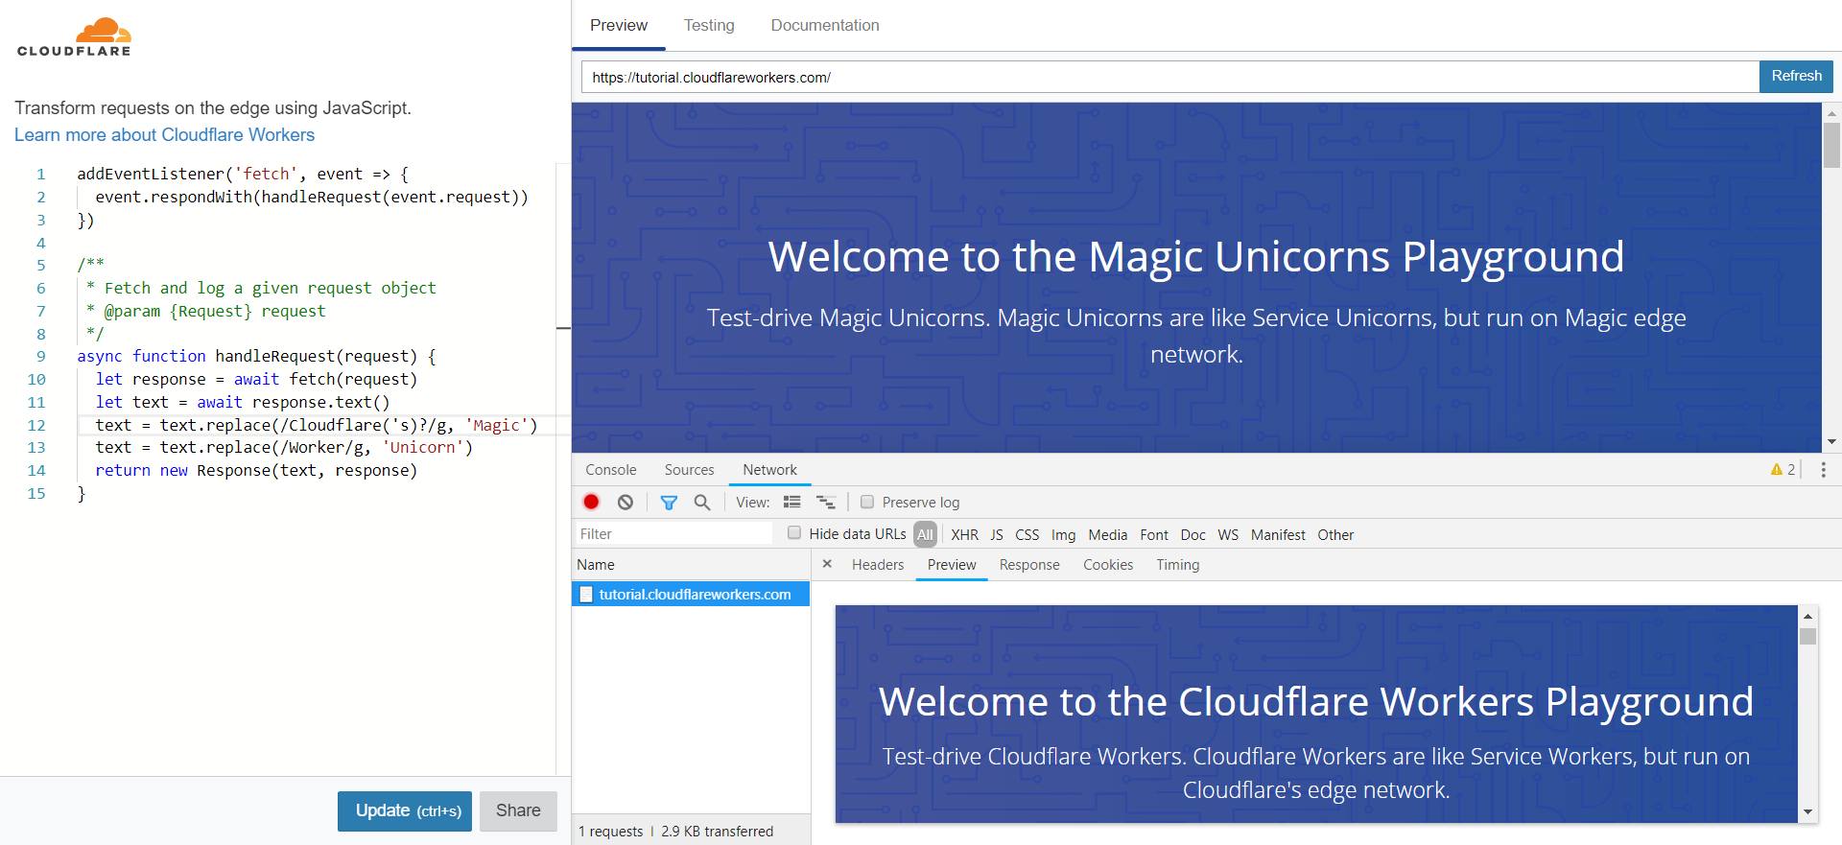This screenshot has height=845, width=1842.
Task: Filter requests by Other
Action: point(1335,535)
